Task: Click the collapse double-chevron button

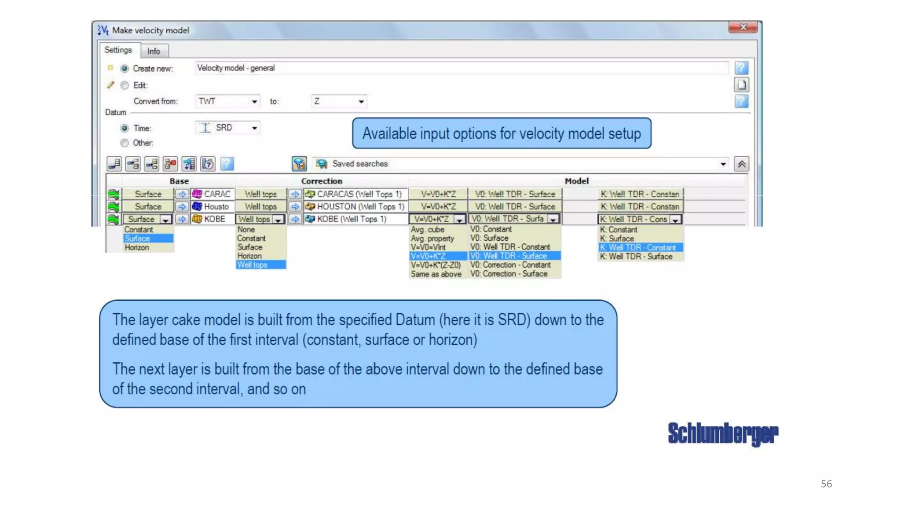Action: (741, 164)
